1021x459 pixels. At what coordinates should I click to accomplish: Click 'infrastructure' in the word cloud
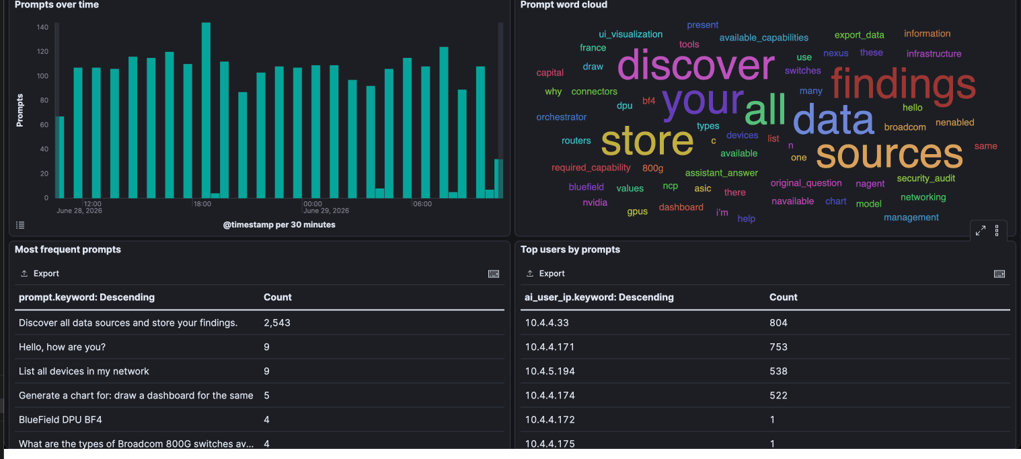click(x=934, y=54)
